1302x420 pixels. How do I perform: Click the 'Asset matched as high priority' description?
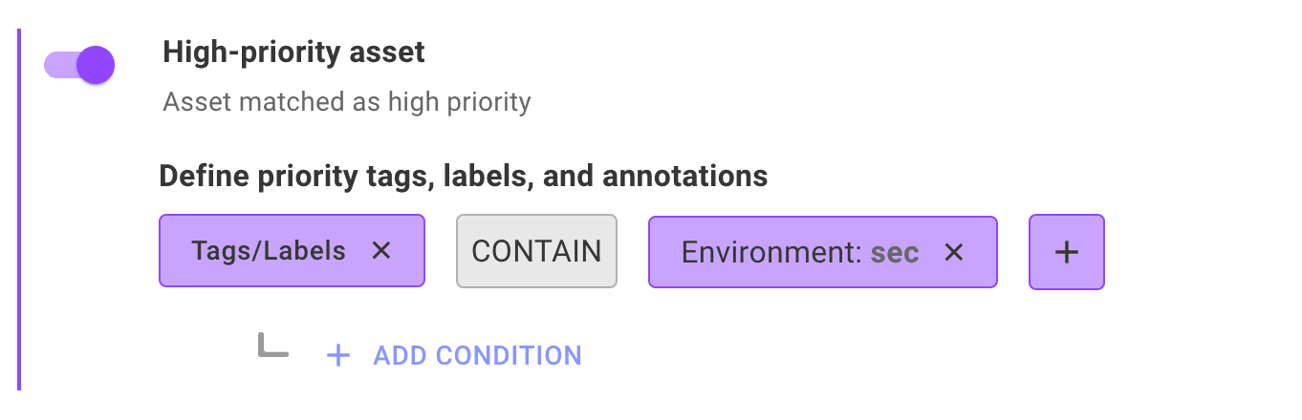[x=346, y=101]
